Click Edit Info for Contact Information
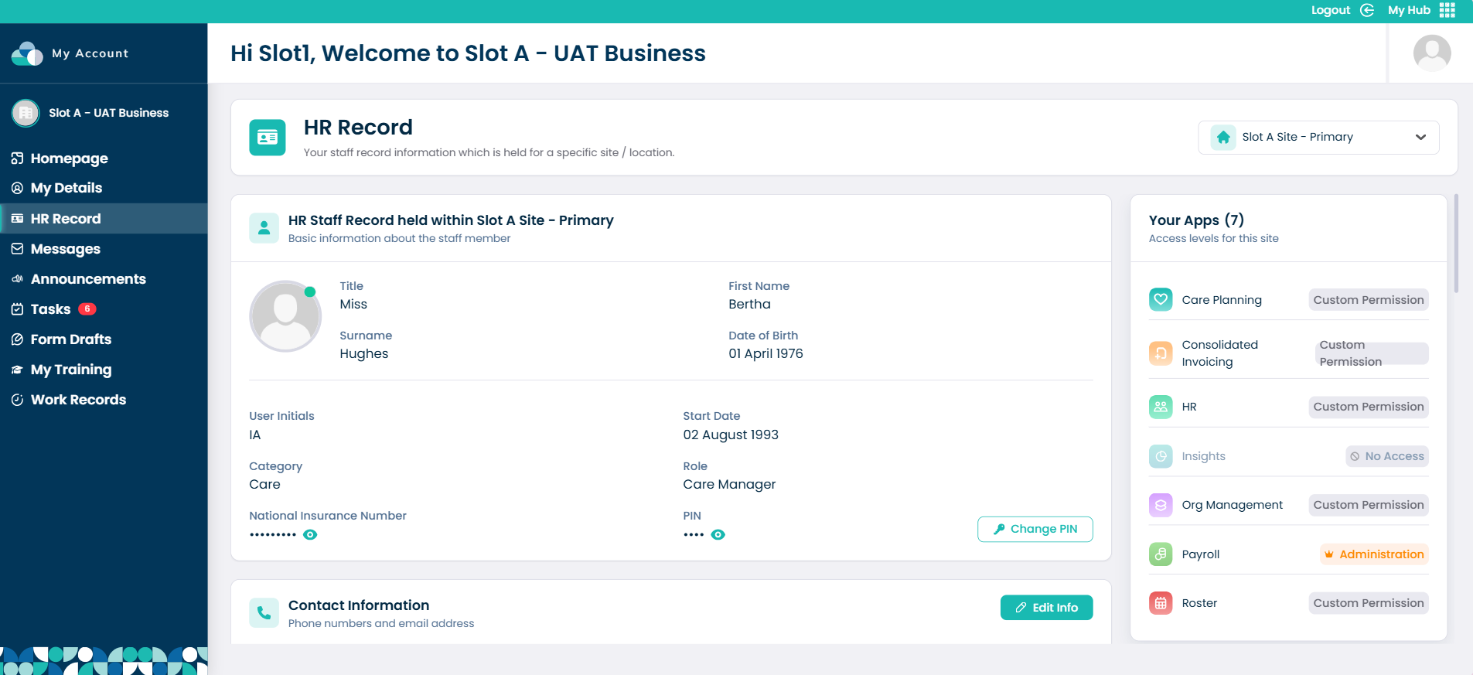The image size is (1473, 675). [x=1046, y=608]
